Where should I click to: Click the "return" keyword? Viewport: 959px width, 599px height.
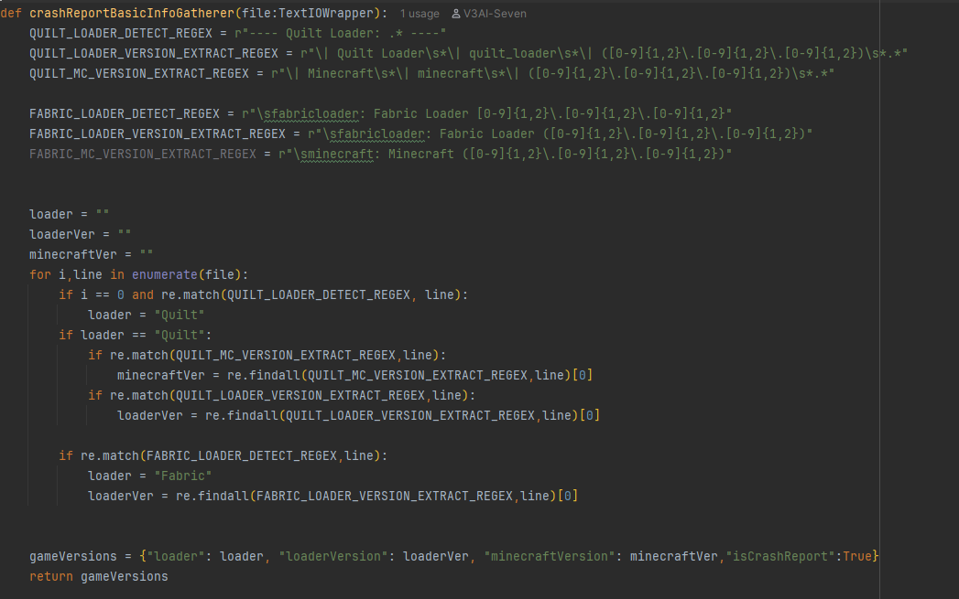point(51,576)
